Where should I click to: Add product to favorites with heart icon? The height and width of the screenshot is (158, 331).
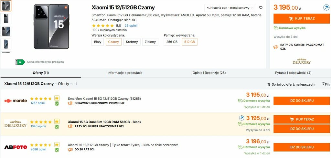point(261,8)
